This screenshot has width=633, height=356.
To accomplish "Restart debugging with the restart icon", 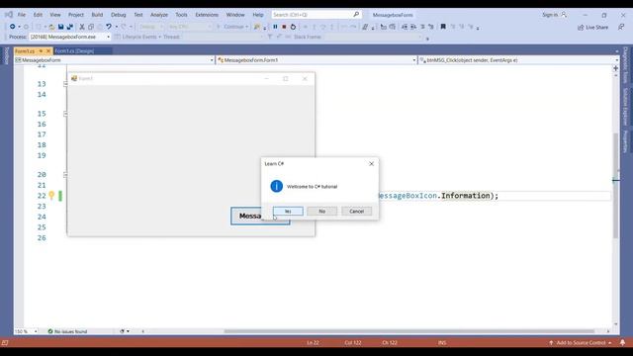I will 293,27.
